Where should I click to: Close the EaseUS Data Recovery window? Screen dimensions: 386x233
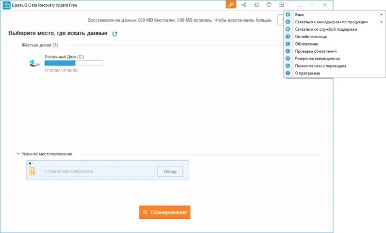(x=325, y=5)
